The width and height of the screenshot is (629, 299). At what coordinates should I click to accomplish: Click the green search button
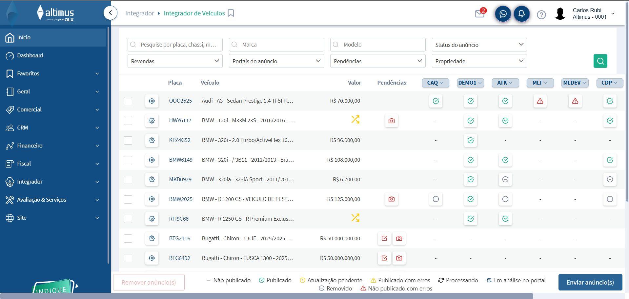[600, 61]
